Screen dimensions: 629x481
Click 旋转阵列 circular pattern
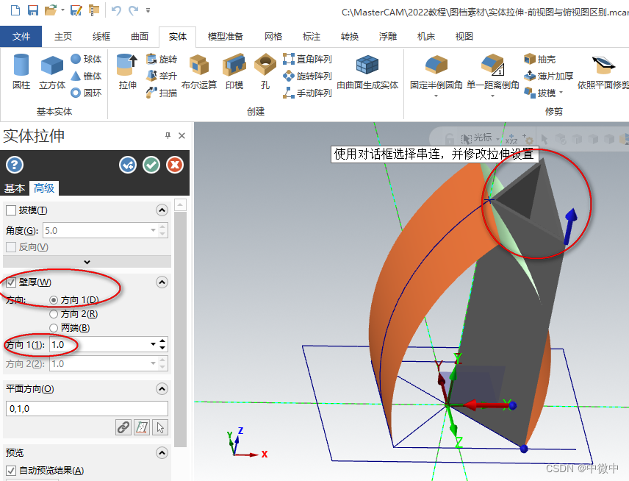307,76
